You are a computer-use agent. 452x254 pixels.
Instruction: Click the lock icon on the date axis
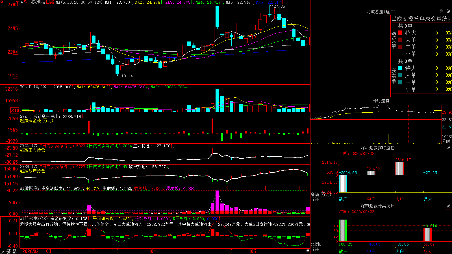[x=308, y=251]
